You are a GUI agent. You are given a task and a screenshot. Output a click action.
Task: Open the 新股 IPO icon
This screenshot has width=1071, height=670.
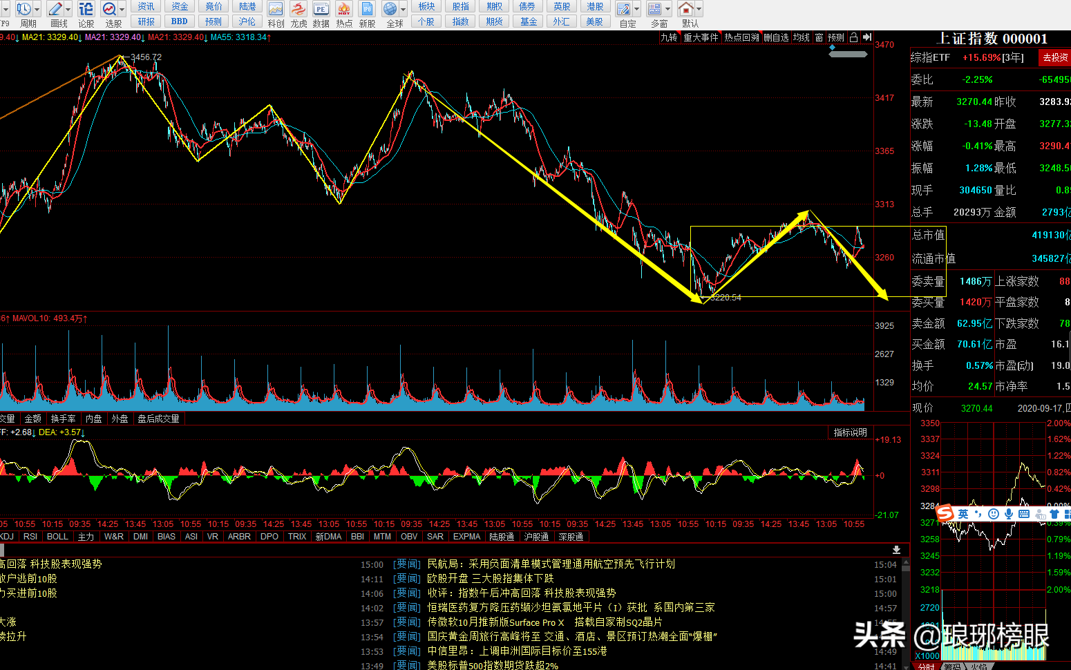pyautogui.click(x=367, y=9)
